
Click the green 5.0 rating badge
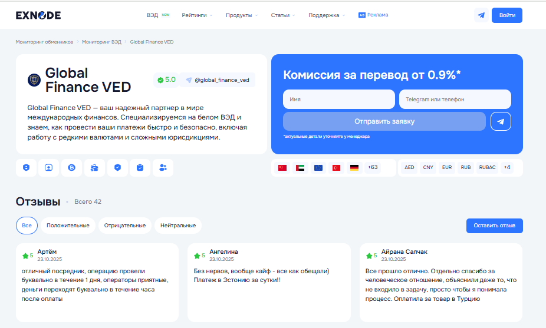(166, 80)
